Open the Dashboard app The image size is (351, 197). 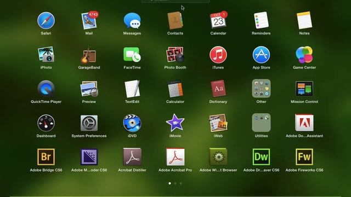coord(46,123)
